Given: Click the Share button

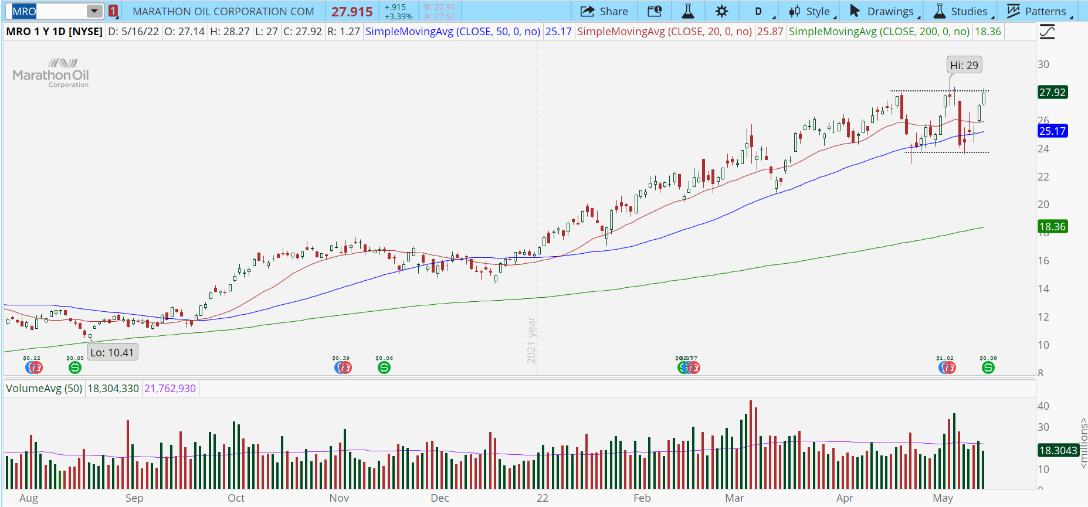Looking at the screenshot, I should [604, 11].
